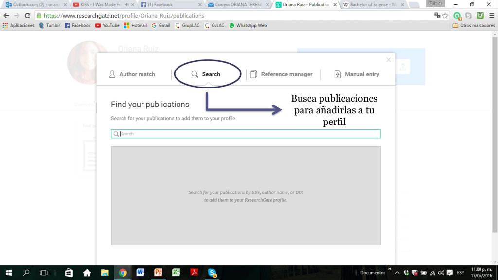Go back with the browser back arrow

(6, 16)
